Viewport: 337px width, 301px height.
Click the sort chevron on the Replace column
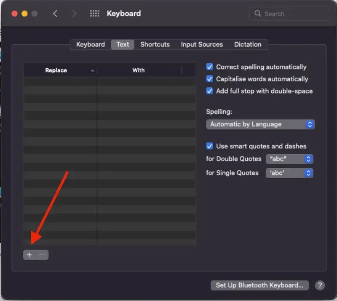92,70
